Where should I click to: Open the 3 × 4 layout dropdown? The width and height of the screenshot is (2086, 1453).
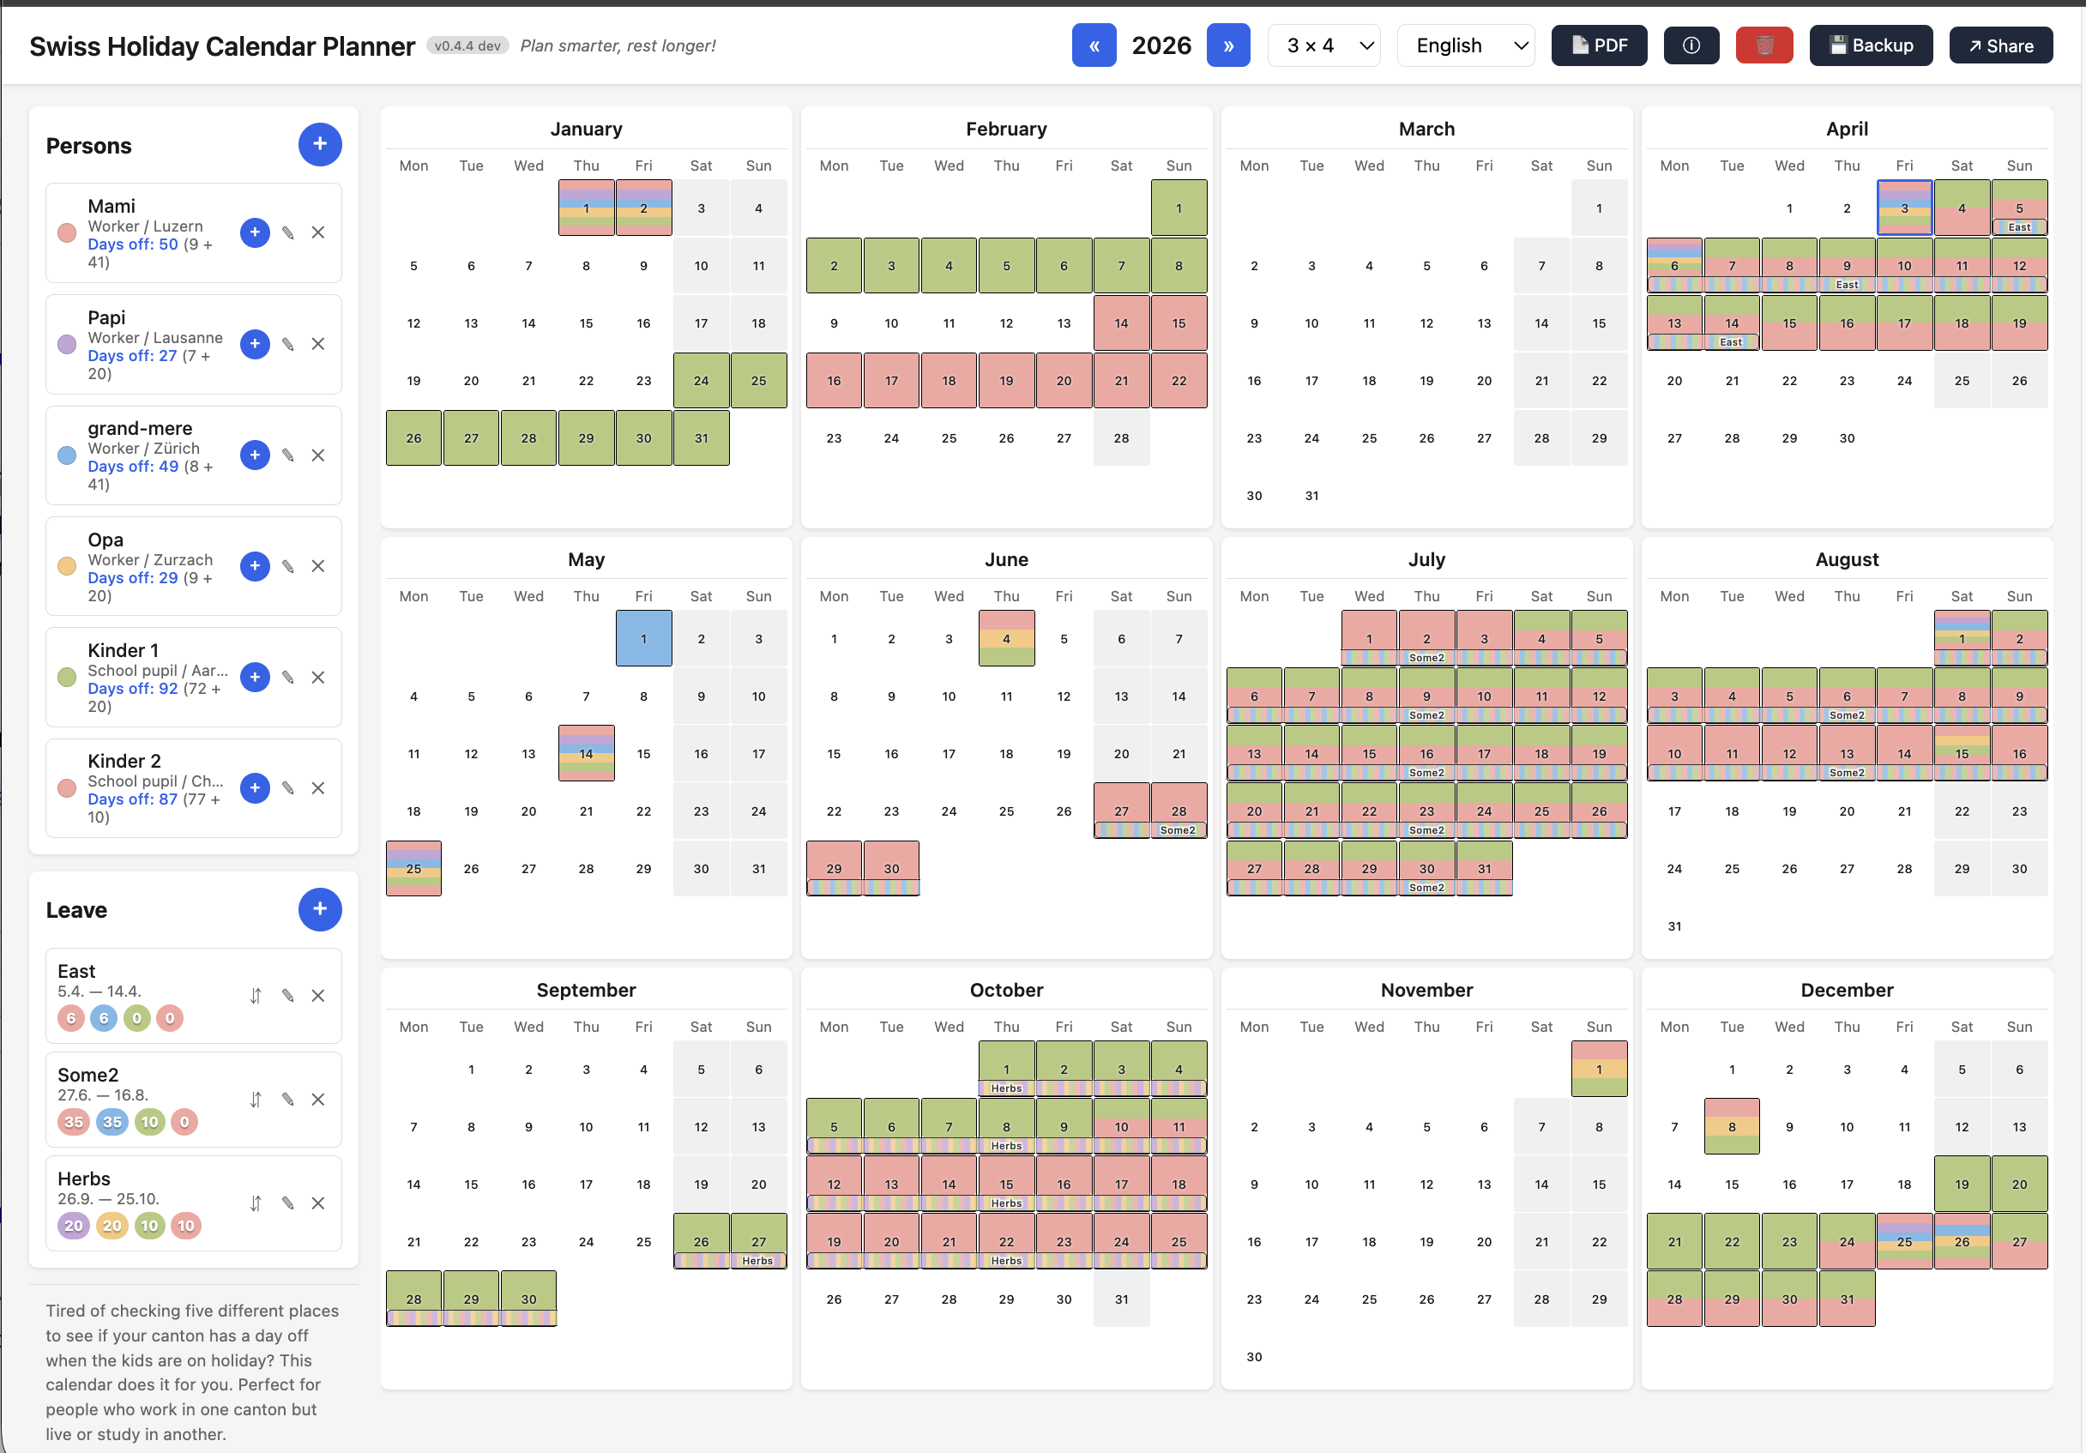(x=1323, y=45)
